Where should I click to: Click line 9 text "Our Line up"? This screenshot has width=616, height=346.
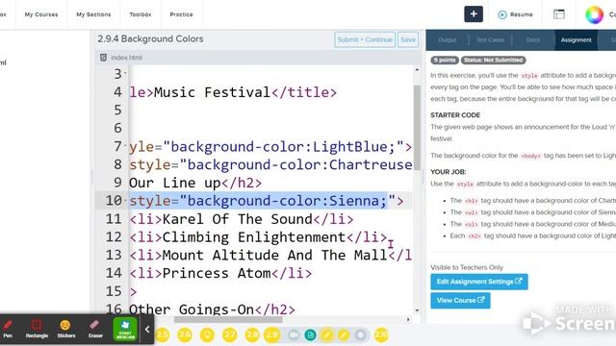(175, 183)
